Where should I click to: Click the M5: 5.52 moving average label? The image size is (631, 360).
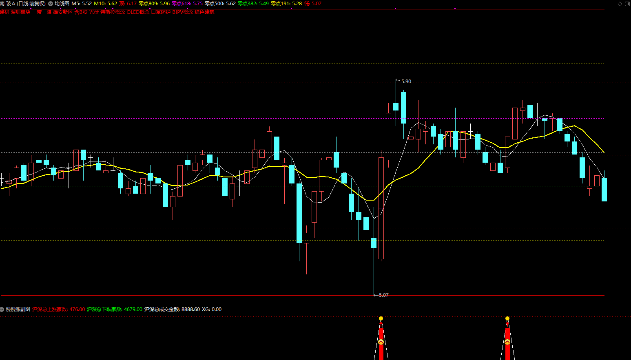pos(82,3)
